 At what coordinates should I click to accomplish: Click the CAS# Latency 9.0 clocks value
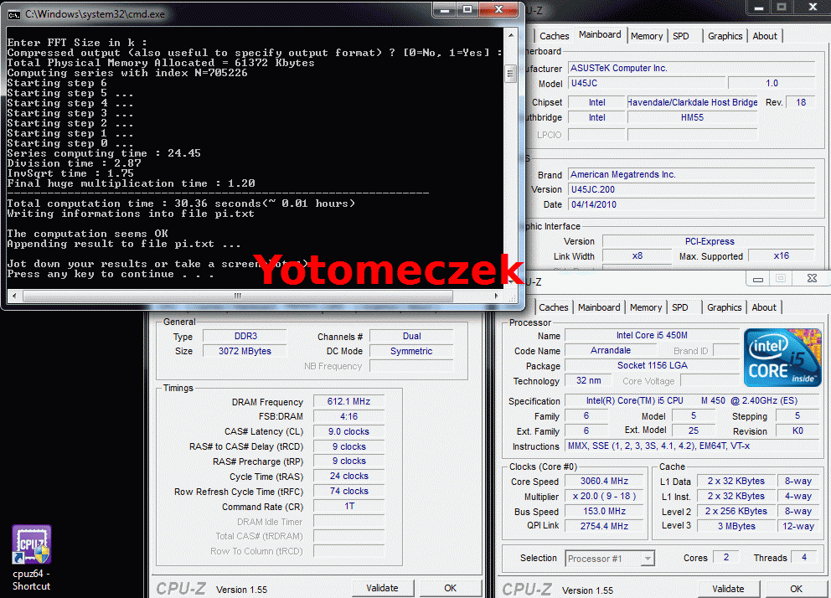pyautogui.click(x=348, y=431)
